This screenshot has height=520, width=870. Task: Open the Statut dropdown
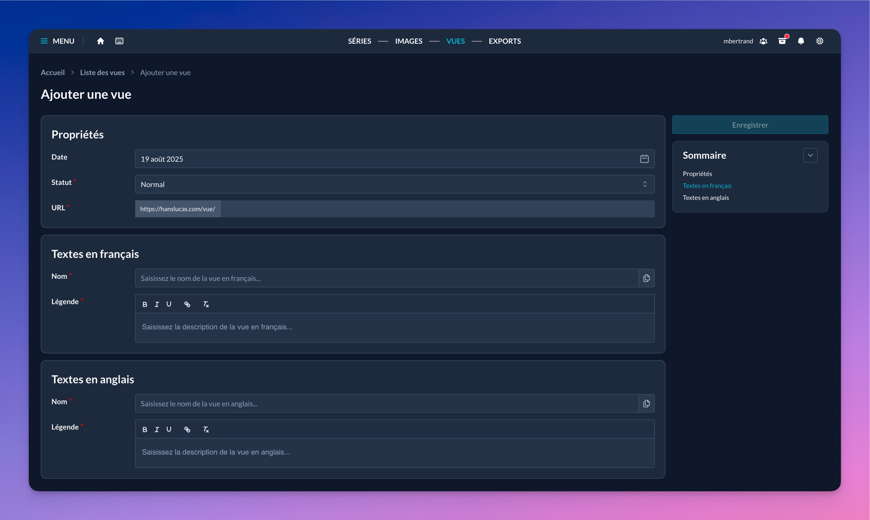click(395, 184)
